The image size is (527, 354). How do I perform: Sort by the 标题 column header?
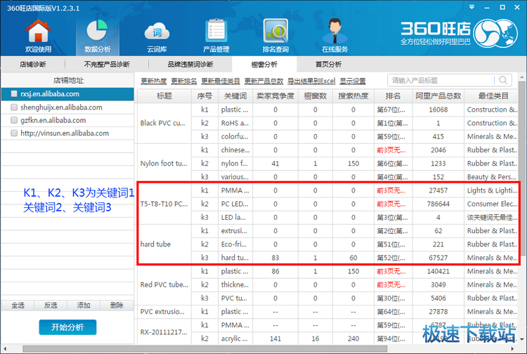pyautogui.click(x=164, y=96)
